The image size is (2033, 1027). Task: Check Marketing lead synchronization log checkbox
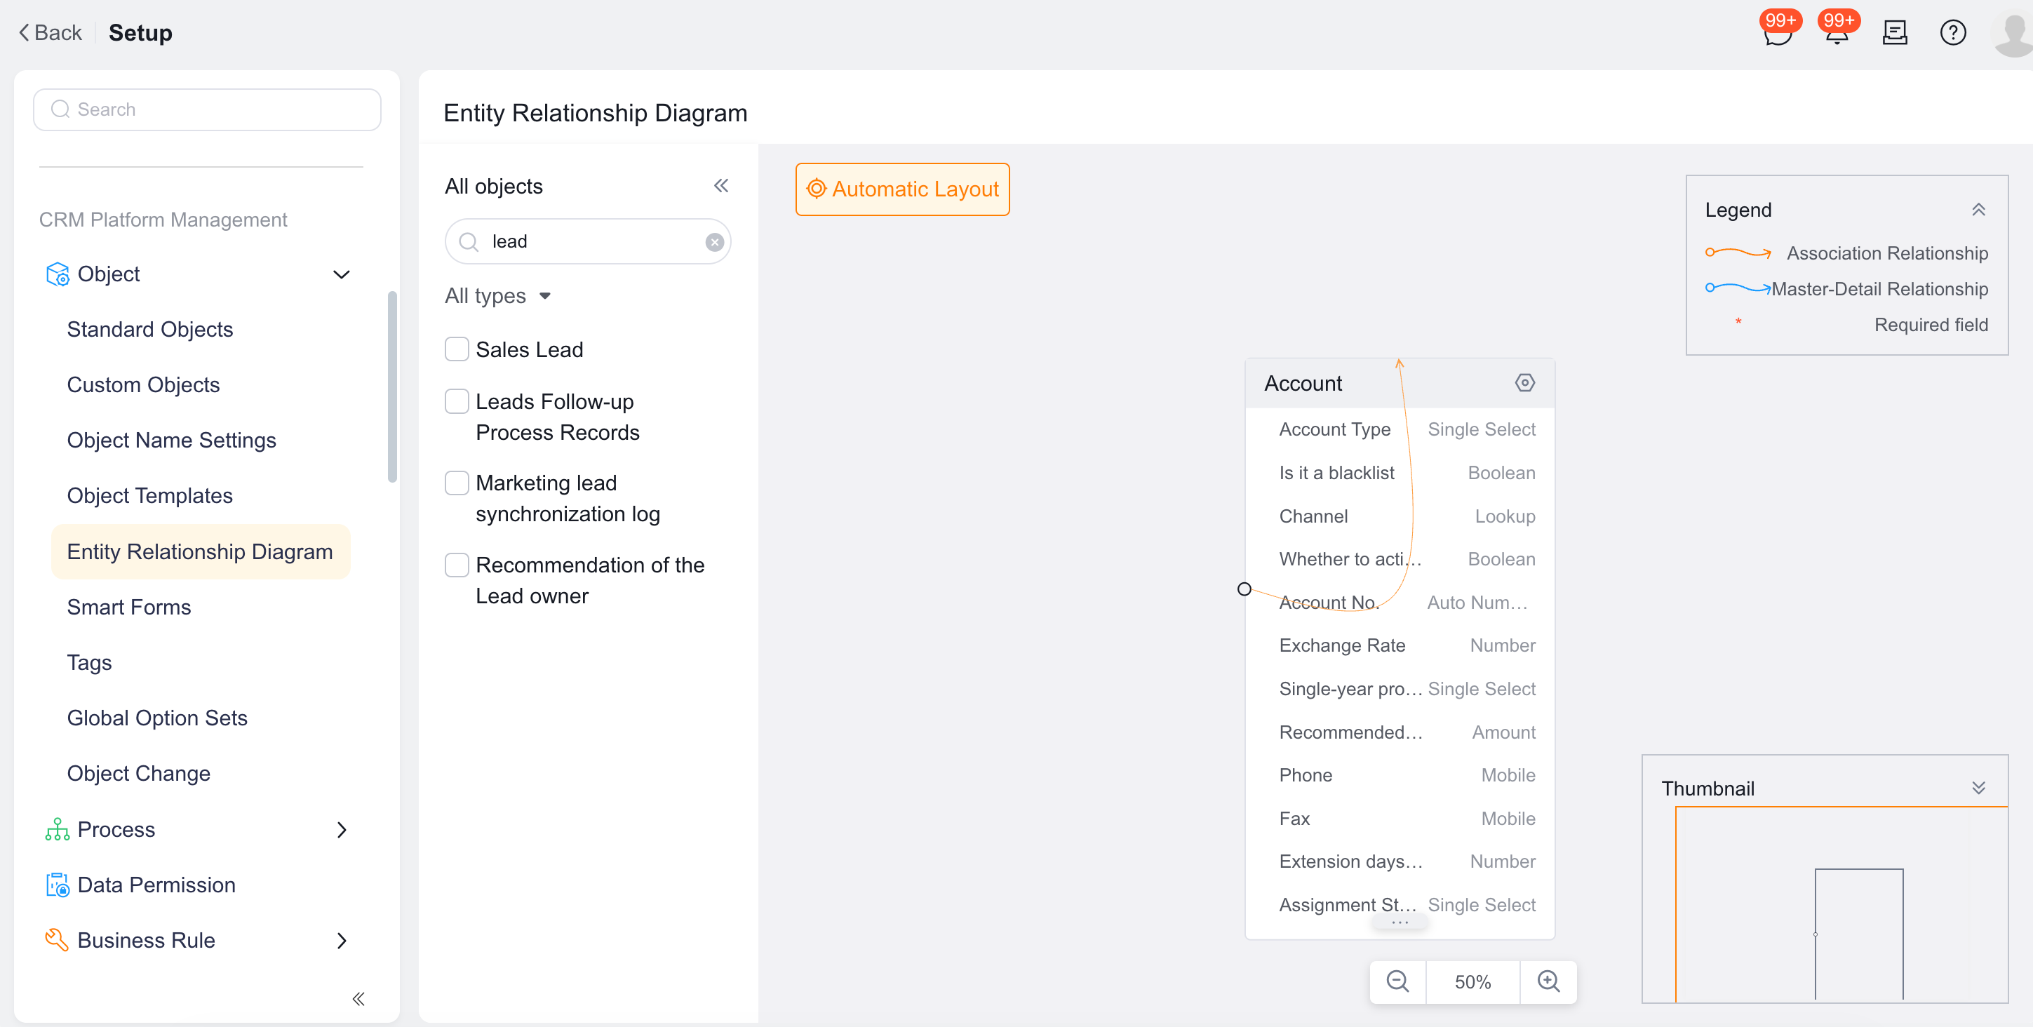tap(457, 483)
